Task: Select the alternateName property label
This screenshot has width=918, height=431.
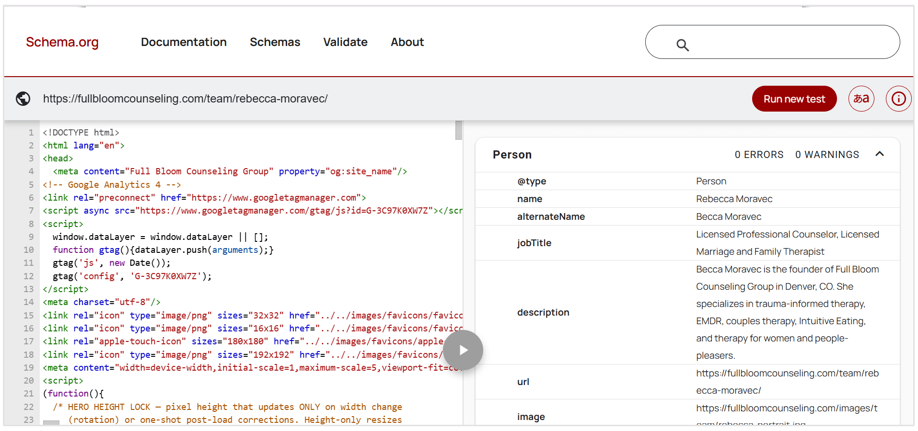Action: point(551,216)
